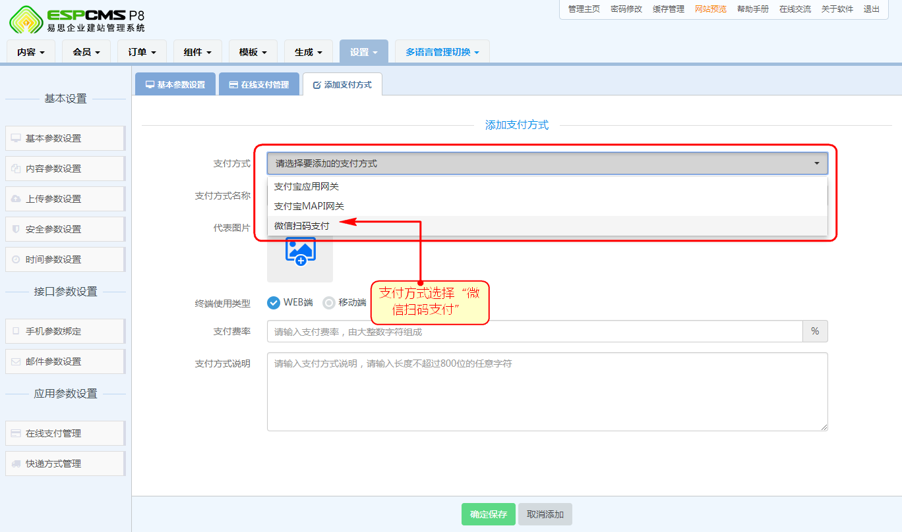Click the credit card icon on 在线支付管理 tab
Viewport: 902px width, 532px height.
click(233, 85)
